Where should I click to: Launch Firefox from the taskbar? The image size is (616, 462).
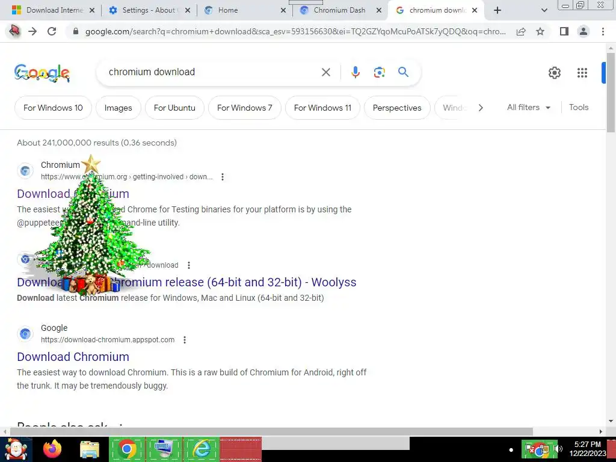52,449
